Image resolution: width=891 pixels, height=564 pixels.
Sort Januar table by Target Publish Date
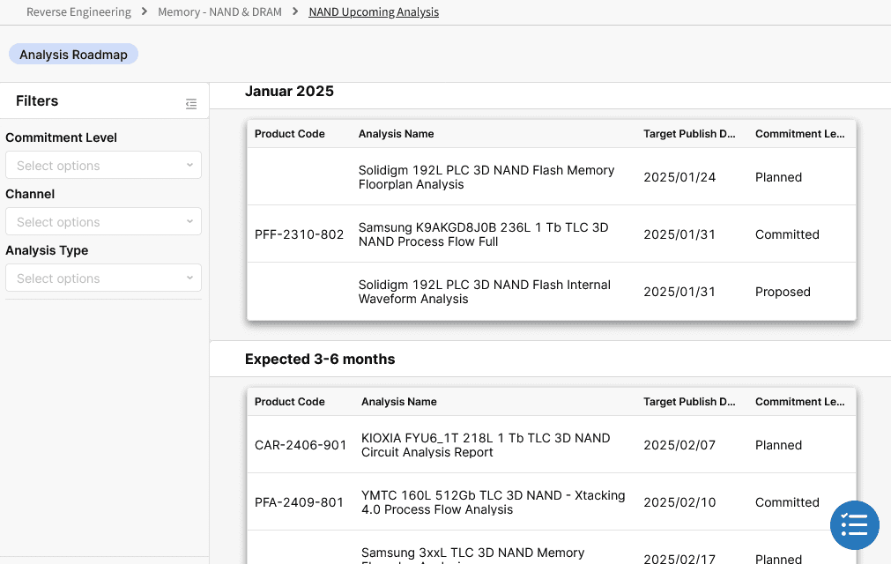(689, 134)
